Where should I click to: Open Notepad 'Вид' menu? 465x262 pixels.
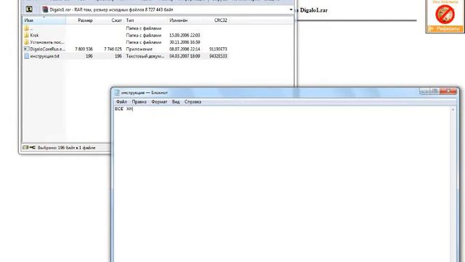tap(176, 102)
